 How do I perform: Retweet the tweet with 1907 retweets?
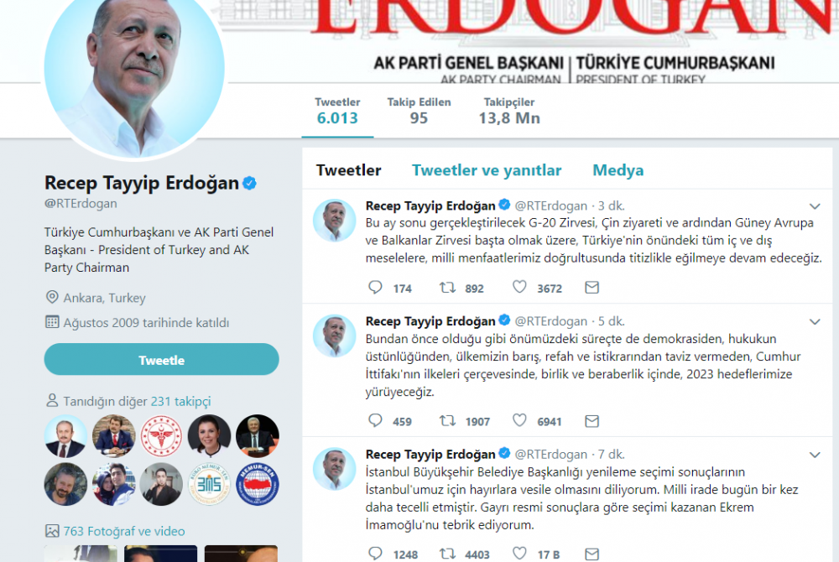(447, 421)
